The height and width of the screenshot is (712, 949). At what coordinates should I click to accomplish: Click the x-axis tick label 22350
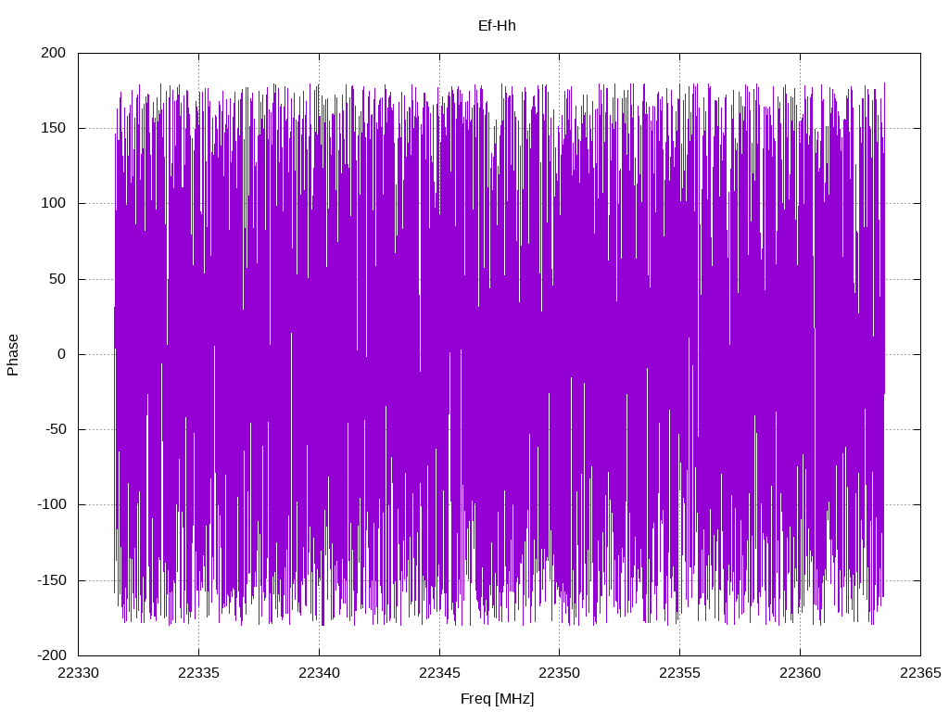tap(559, 673)
